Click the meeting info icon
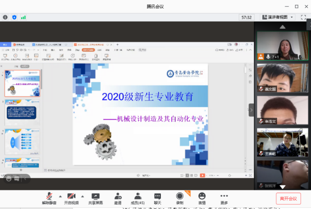Image resolution: width=311 pixels, height=209 pixels. pyautogui.click(x=5, y=17)
